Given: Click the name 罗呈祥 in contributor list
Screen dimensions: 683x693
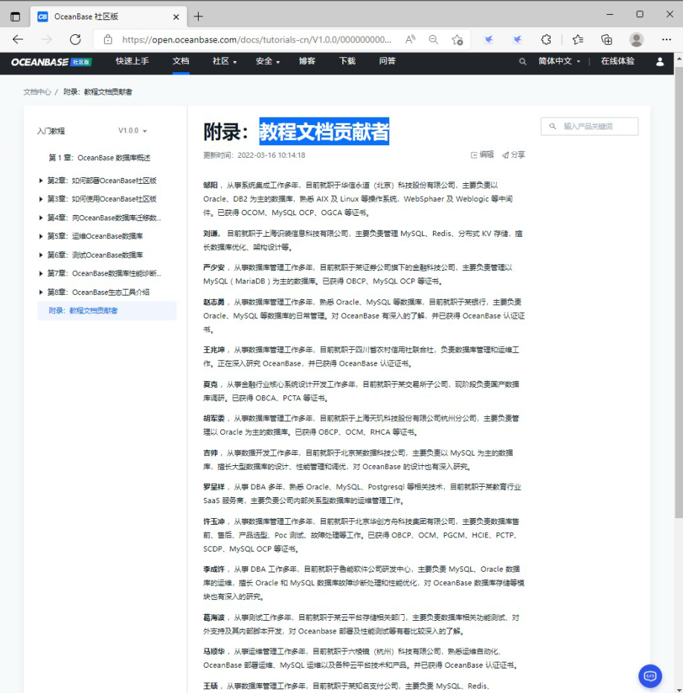Looking at the screenshot, I should 214,487.
